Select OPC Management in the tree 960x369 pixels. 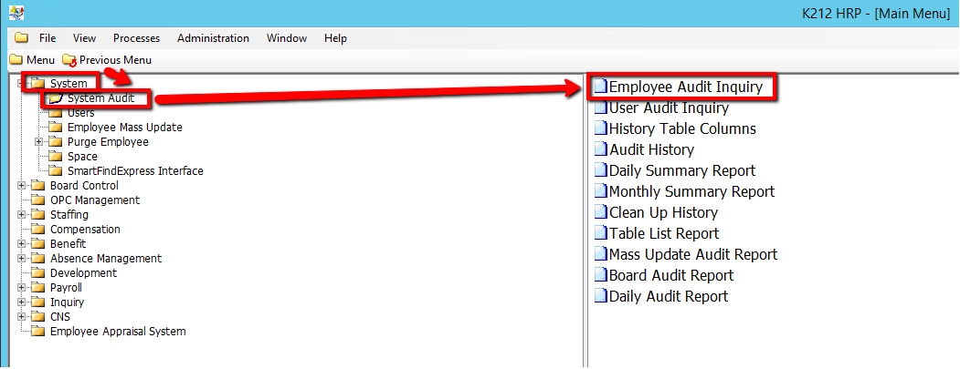(x=95, y=200)
